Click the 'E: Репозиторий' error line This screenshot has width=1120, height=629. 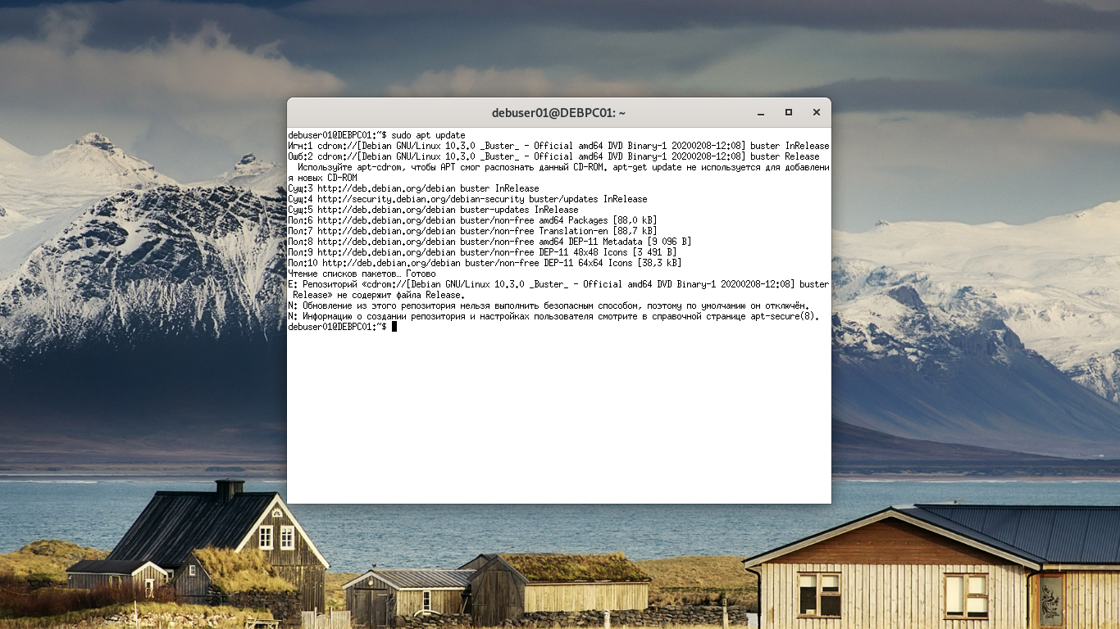pyautogui.click(x=558, y=289)
